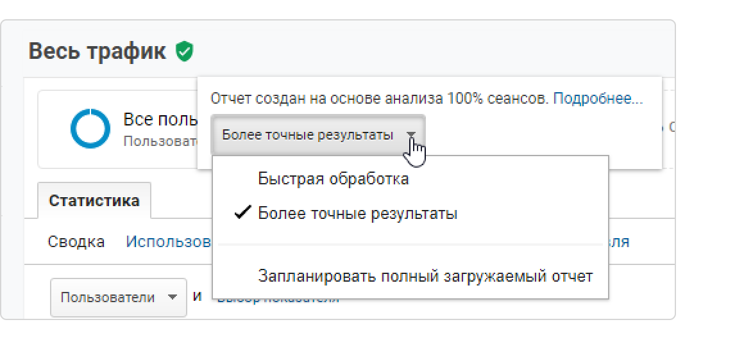Select Быстрая обработка option
The height and width of the screenshot is (338, 744).
(x=334, y=179)
